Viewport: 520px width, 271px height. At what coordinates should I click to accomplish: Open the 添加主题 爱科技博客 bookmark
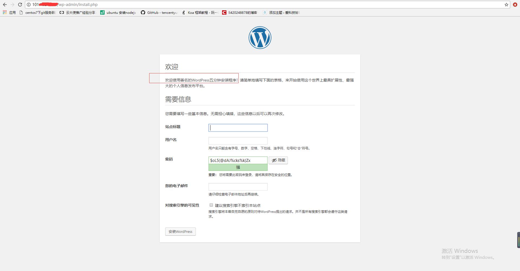[x=281, y=12]
